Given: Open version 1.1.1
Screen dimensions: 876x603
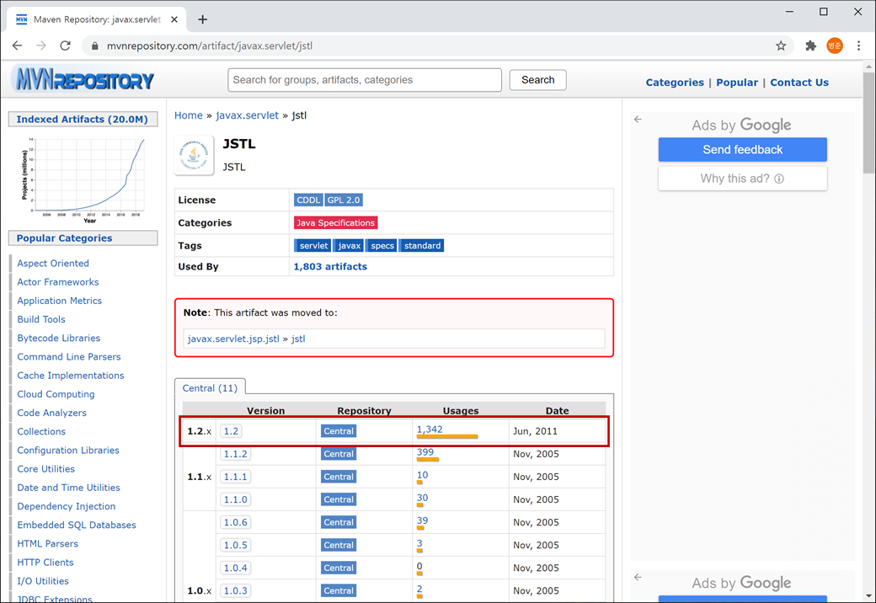Looking at the screenshot, I should [x=235, y=477].
